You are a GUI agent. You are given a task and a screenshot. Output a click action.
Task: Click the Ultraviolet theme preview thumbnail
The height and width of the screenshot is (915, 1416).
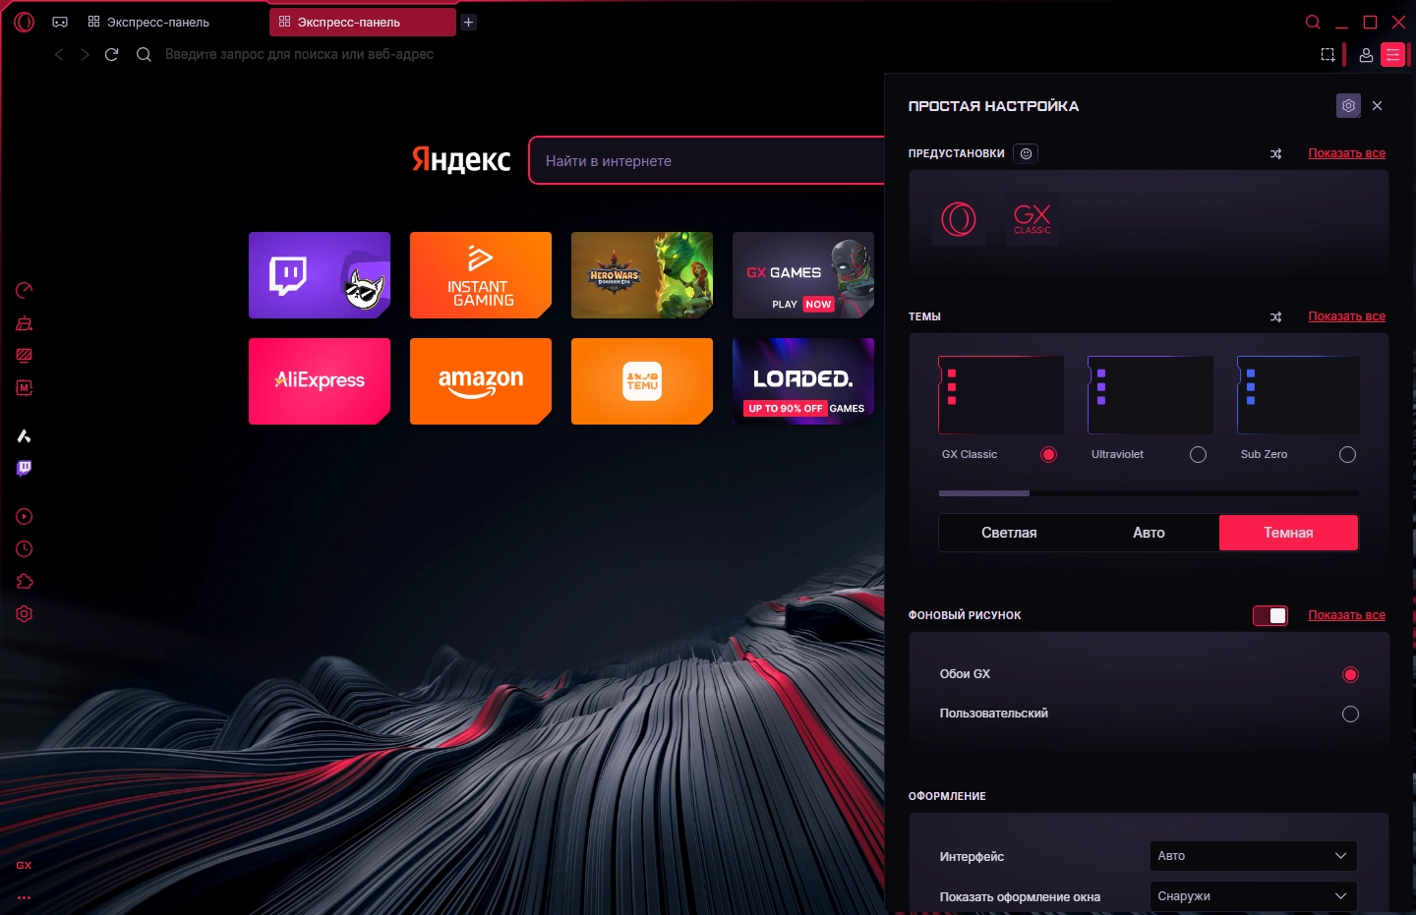[1150, 395]
